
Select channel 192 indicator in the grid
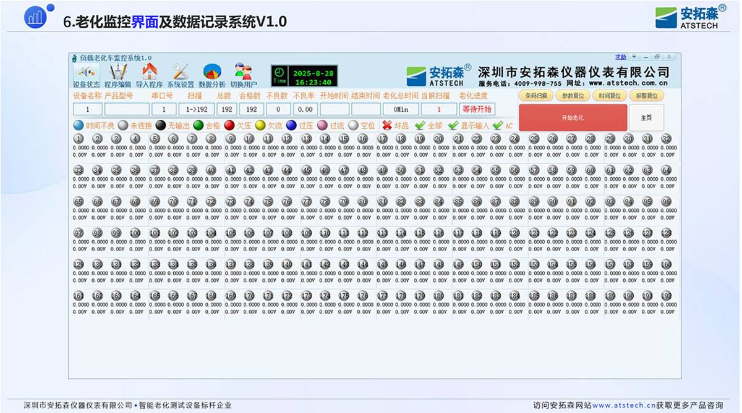(666, 296)
